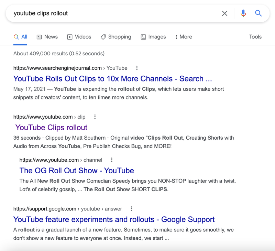The height and width of the screenshot is (251, 275).
Task: Clear the search box with the X icon
Action: 224,13
